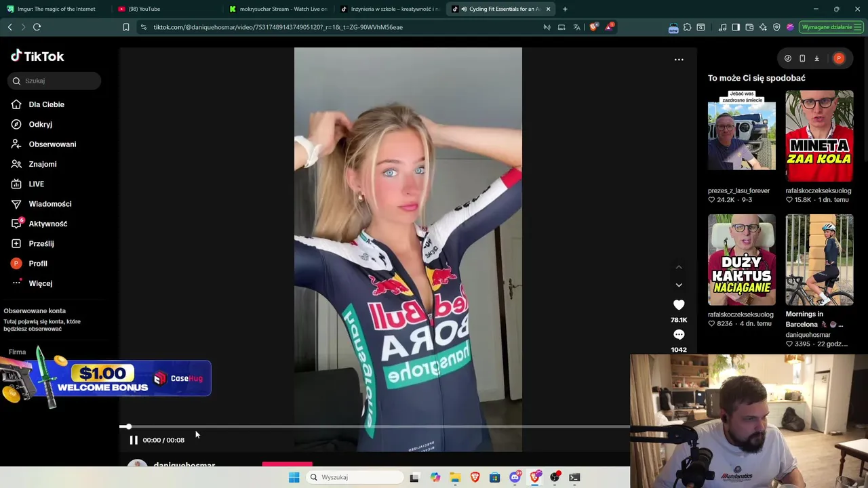Open MINETA ZAA KOLA video thumbnail
This screenshot has width=868, height=488.
pyautogui.click(x=819, y=136)
